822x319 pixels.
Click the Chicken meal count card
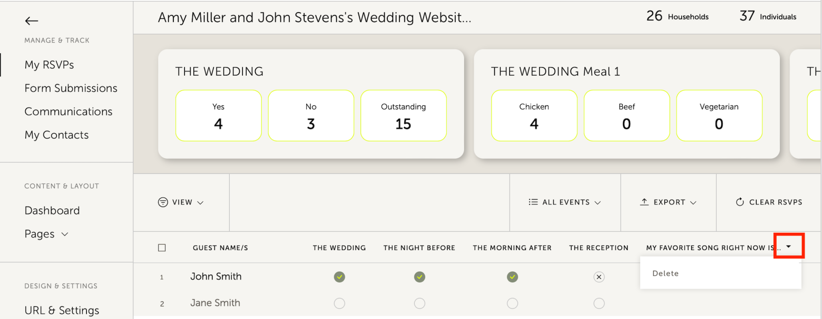pos(534,116)
